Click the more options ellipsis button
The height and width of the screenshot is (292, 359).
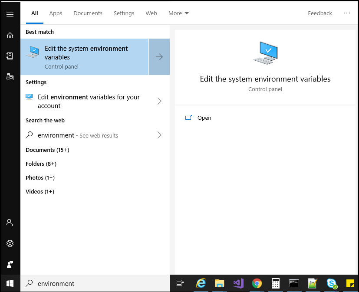coord(347,13)
